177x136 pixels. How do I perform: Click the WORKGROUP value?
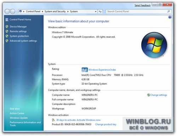89,109
